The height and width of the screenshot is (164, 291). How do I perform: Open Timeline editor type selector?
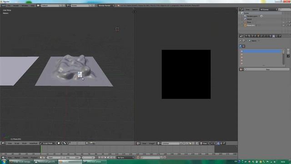[x=4, y=158]
